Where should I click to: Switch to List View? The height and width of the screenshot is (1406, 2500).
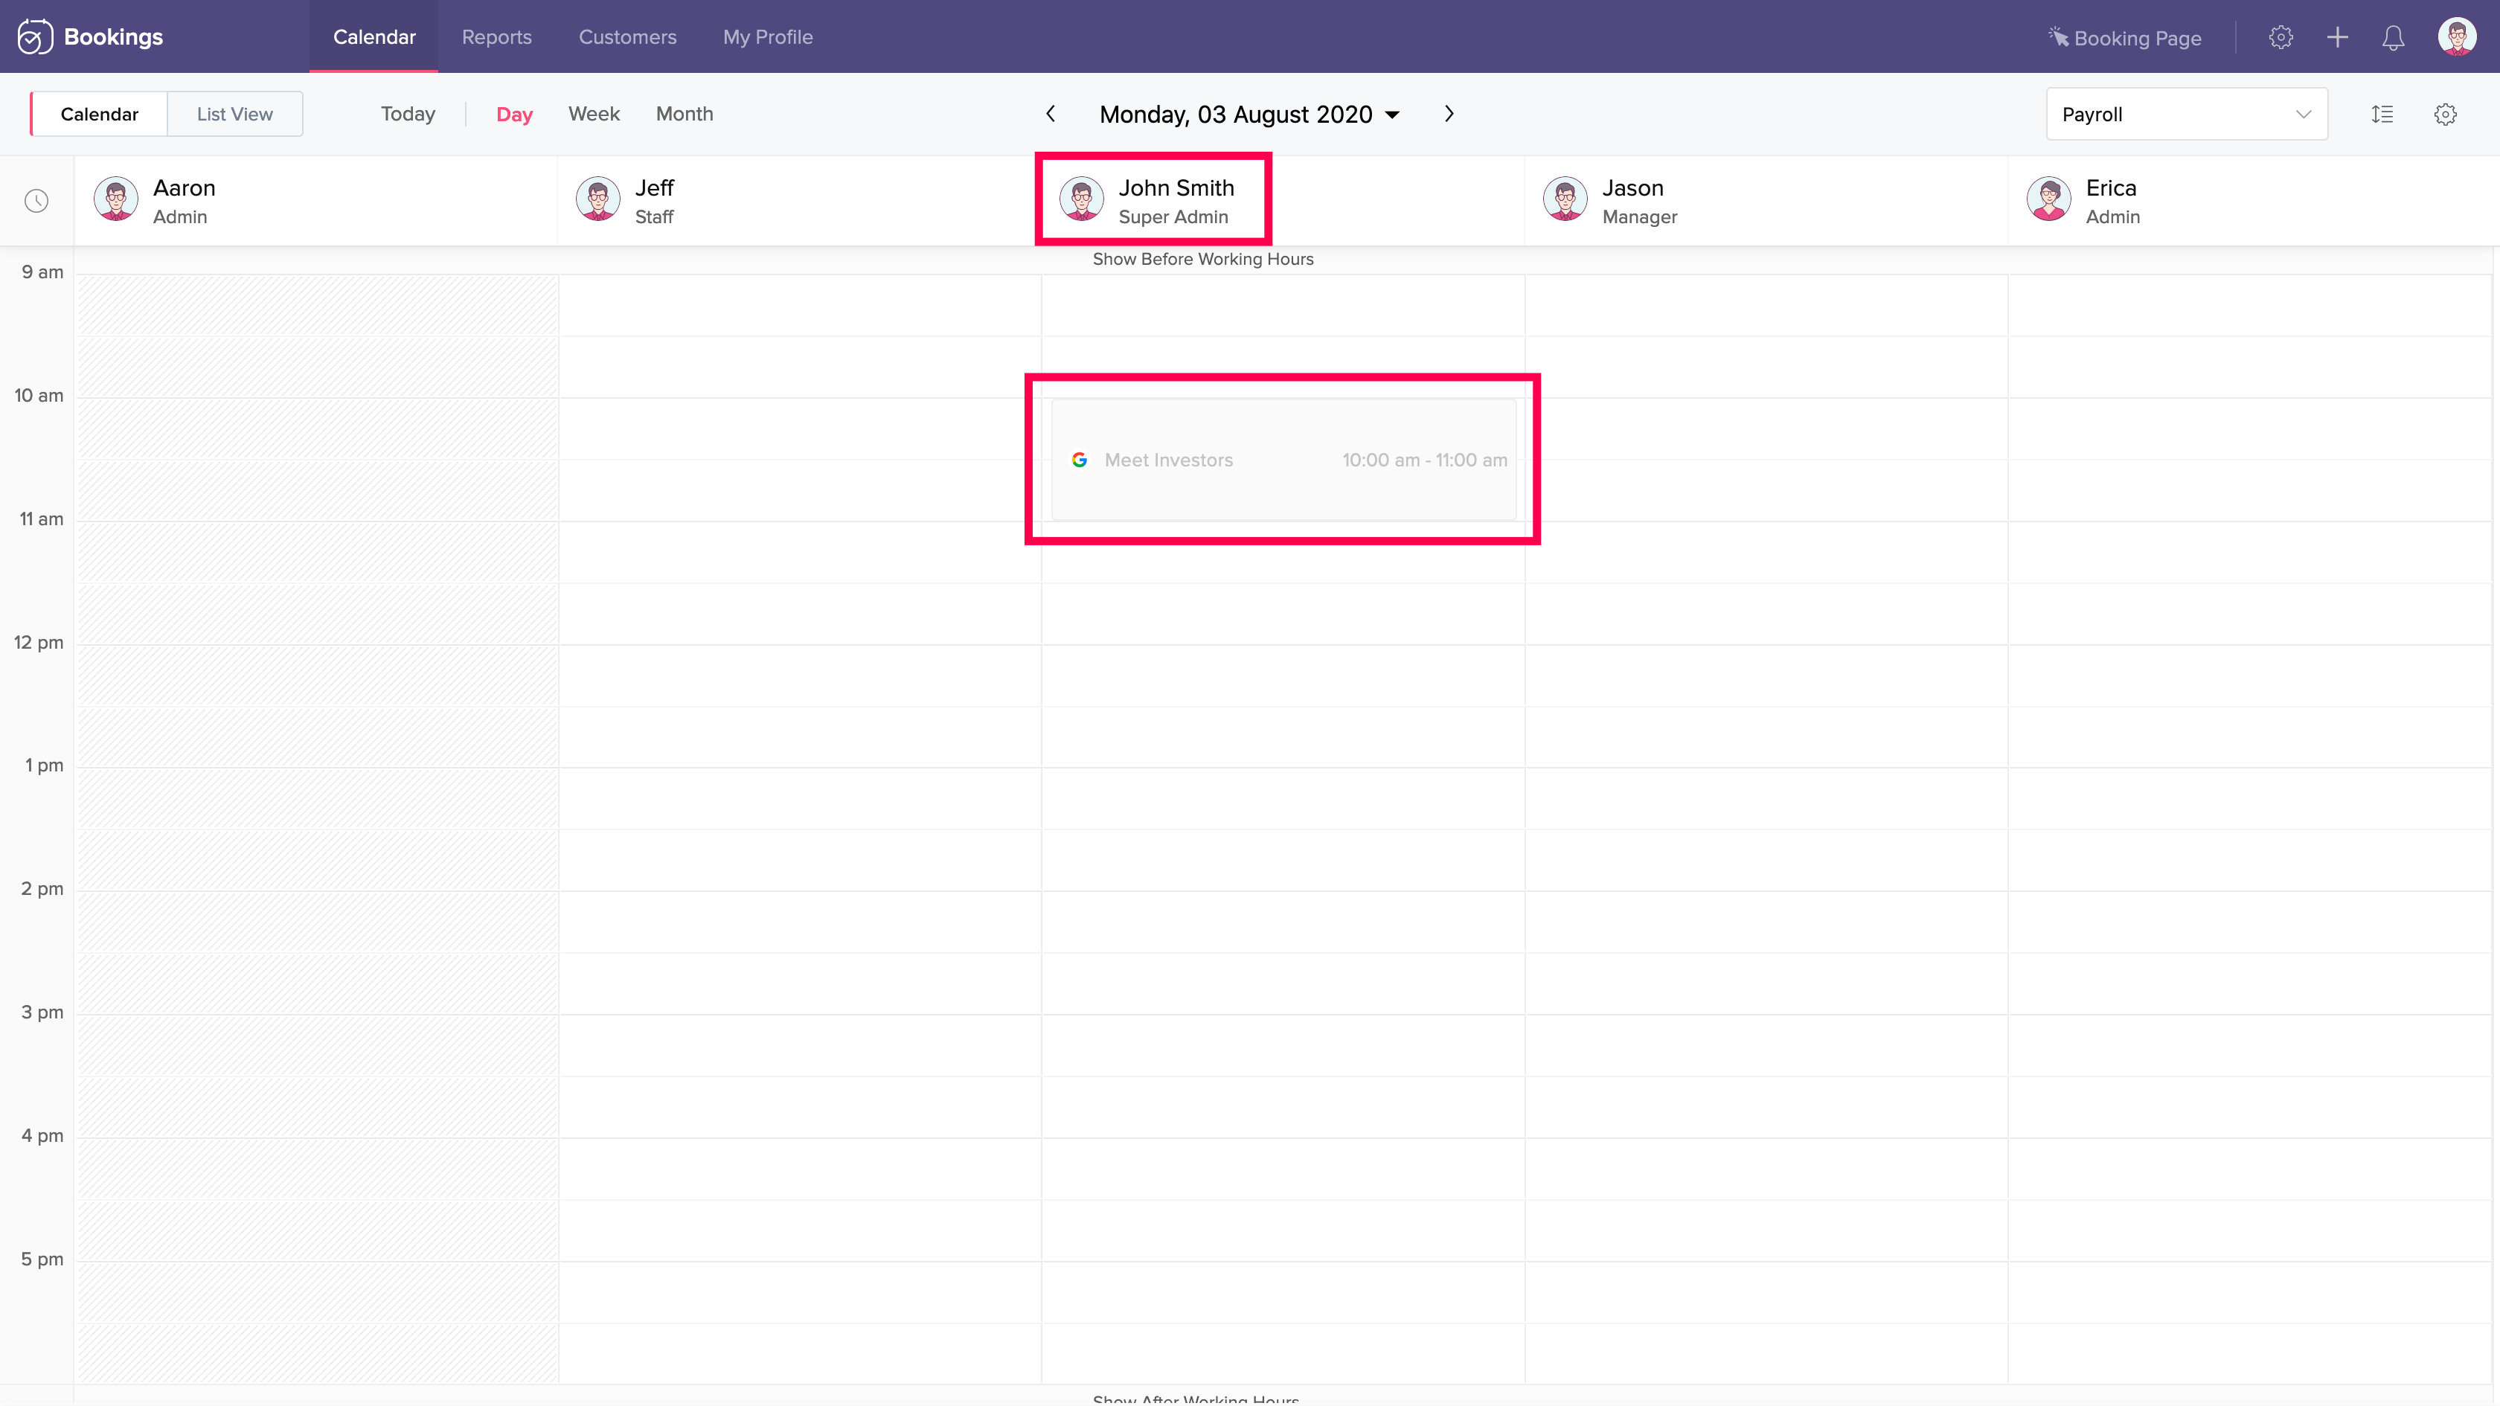pos(234,114)
